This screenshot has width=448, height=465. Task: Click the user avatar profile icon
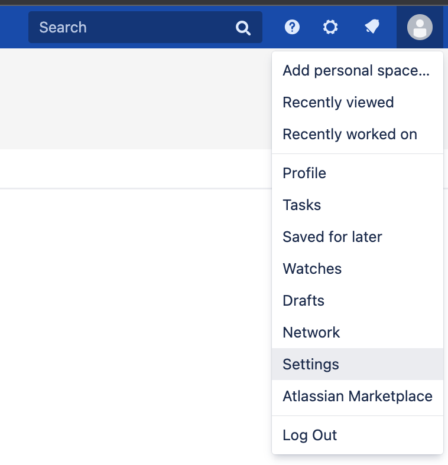point(420,27)
